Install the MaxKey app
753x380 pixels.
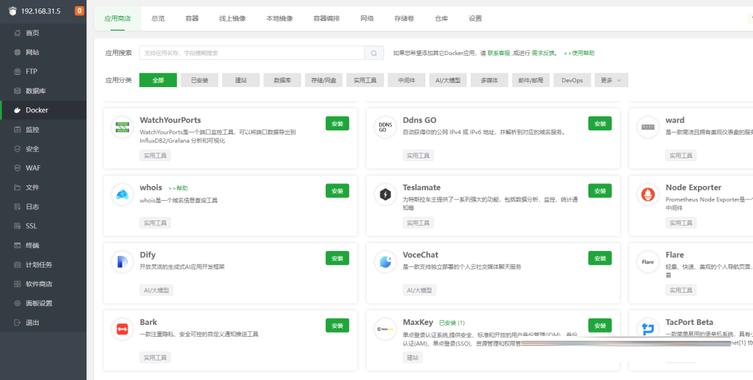[600, 325]
